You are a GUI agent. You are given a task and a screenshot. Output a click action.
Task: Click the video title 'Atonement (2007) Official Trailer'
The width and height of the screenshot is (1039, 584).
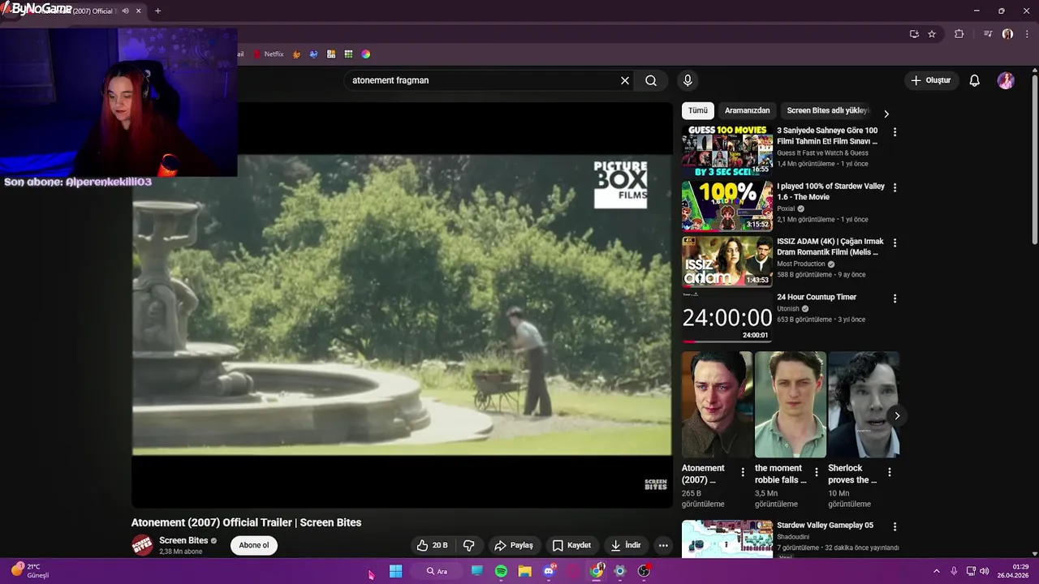246,522
